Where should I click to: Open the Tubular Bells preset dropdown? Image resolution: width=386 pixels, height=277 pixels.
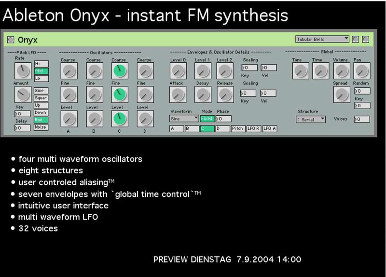pos(322,39)
